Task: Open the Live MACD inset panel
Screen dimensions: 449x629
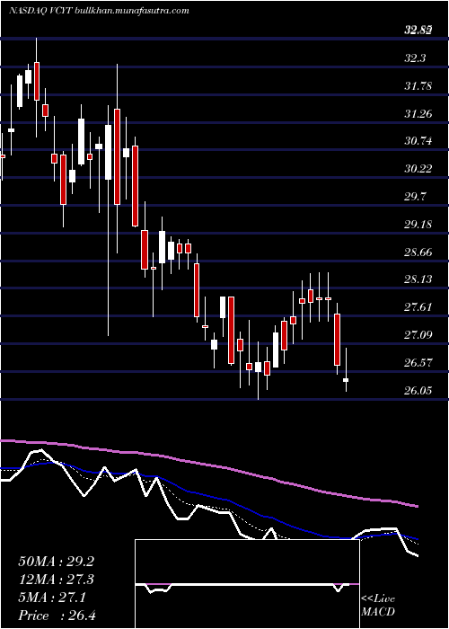Action: pos(247,584)
